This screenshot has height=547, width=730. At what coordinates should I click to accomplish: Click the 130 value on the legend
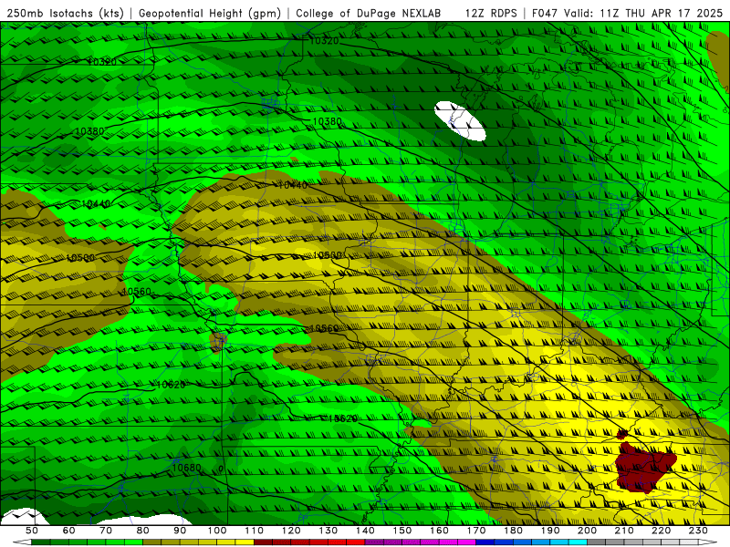pos(328,531)
